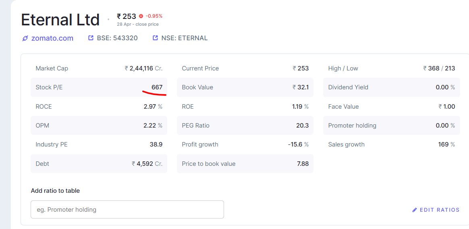
Task: Click the Dividend Yield value 0.00 %
Action: 445,87
